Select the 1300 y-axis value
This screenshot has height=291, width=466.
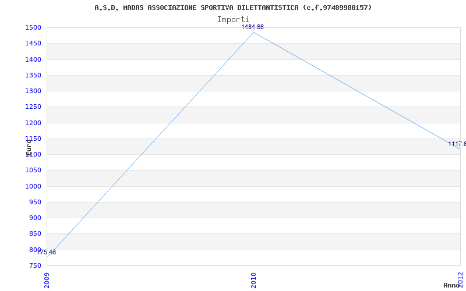coord(33,91)
